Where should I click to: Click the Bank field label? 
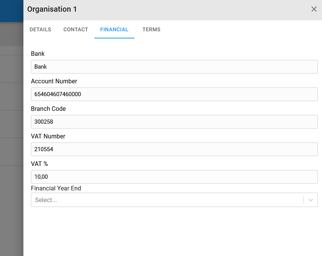[38, 54]
